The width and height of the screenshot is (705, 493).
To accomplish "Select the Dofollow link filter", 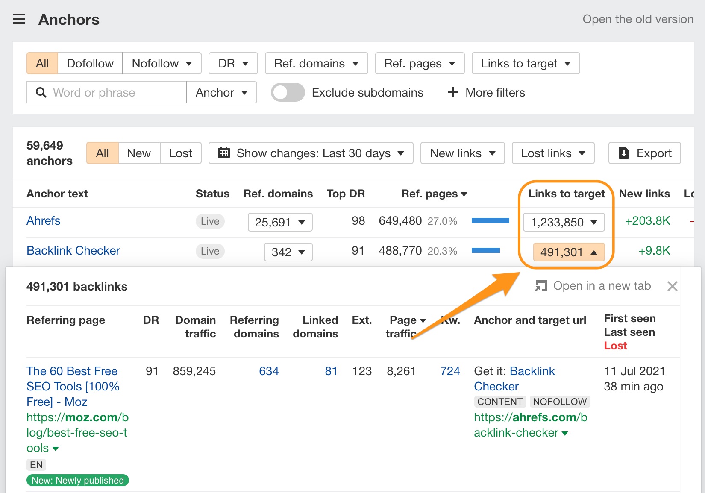I will point(90,63).
